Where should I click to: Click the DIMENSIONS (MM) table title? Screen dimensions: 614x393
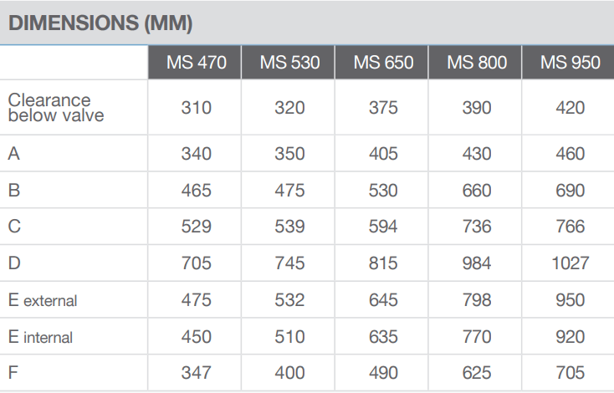tap(100, 23)
